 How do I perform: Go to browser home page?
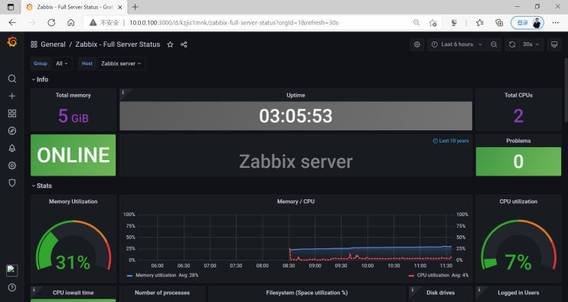(71, 23)
